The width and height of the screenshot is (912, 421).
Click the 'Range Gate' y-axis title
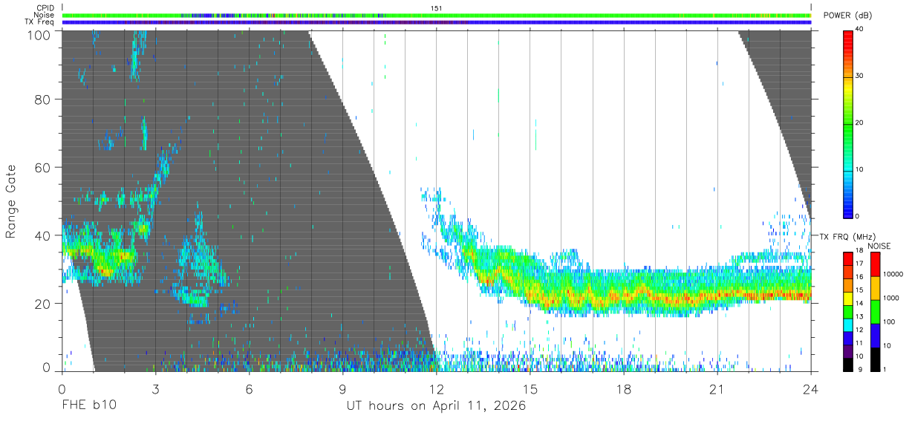tap(11, 203)
